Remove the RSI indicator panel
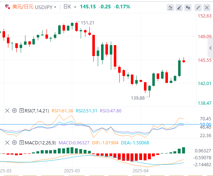The image size is (213, 176). tap(7, 111)
